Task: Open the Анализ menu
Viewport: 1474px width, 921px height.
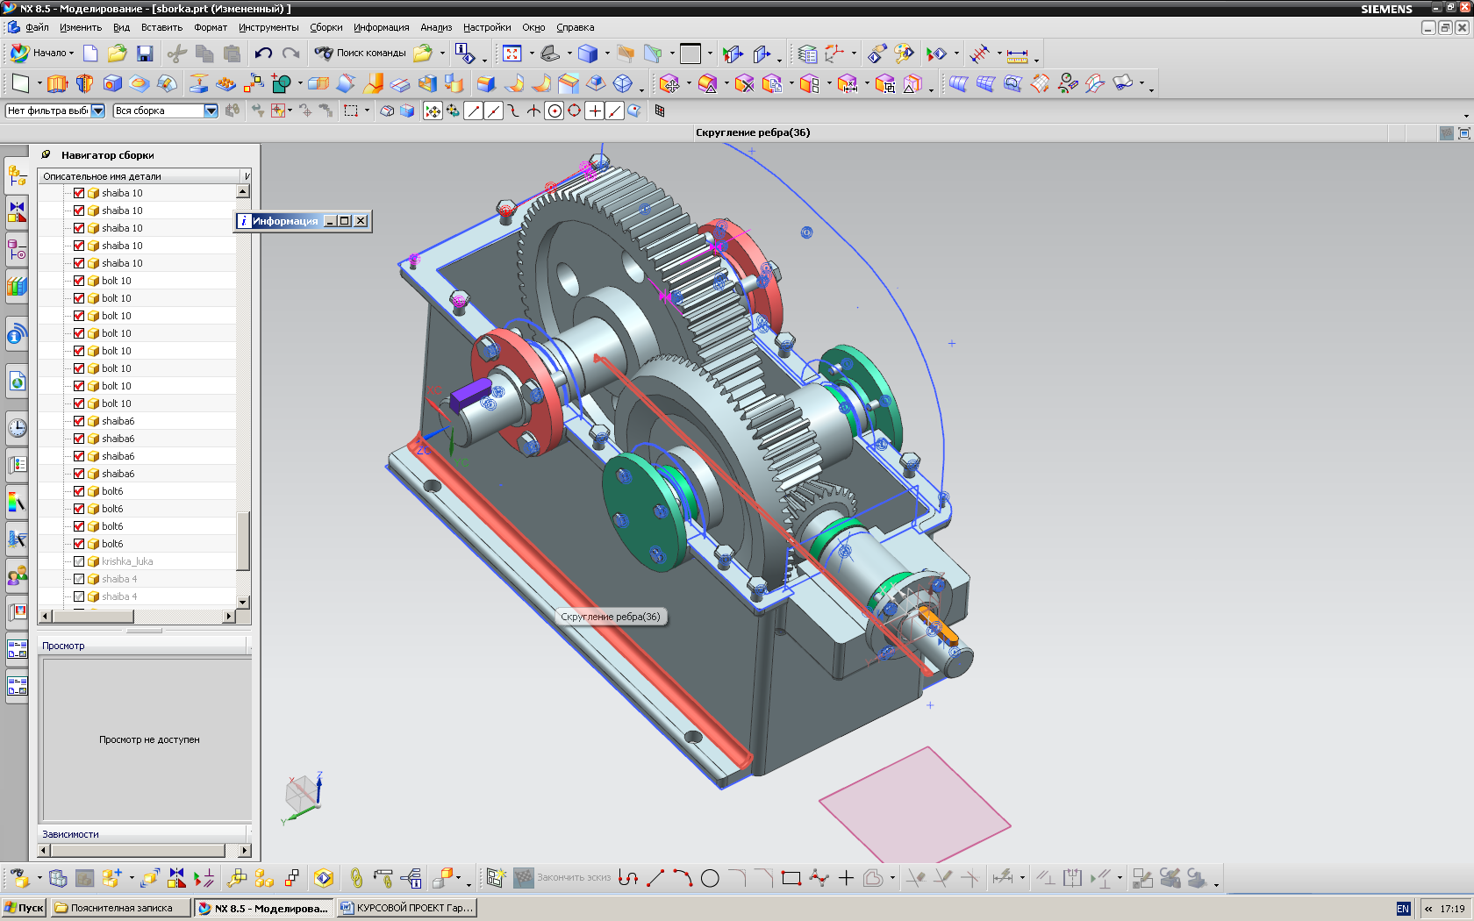Action: tap(436, 27)
